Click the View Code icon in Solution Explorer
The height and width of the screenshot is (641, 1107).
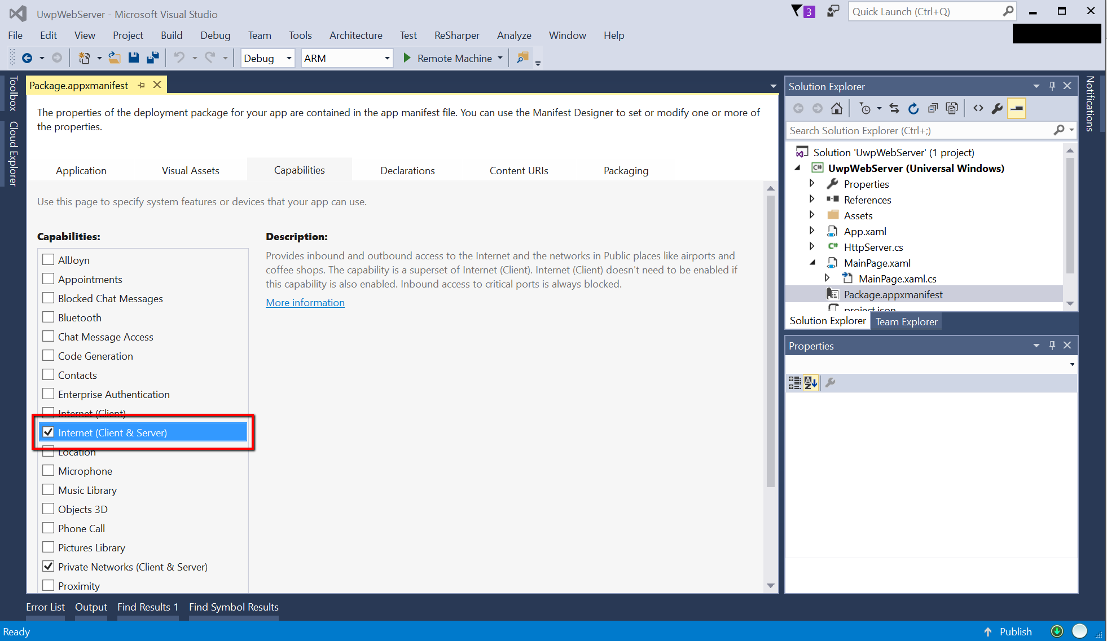tap(978, 108)
